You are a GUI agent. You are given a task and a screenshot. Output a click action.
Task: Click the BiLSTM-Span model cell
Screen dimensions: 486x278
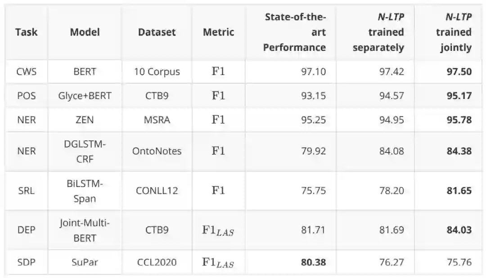[85, 190]
